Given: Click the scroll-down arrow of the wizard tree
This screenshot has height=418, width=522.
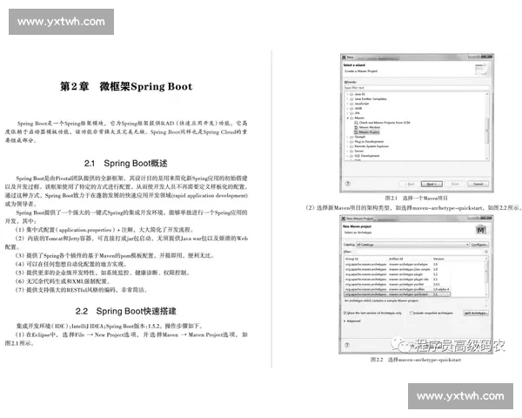Looking at the screenshot, I should [487, 158].
